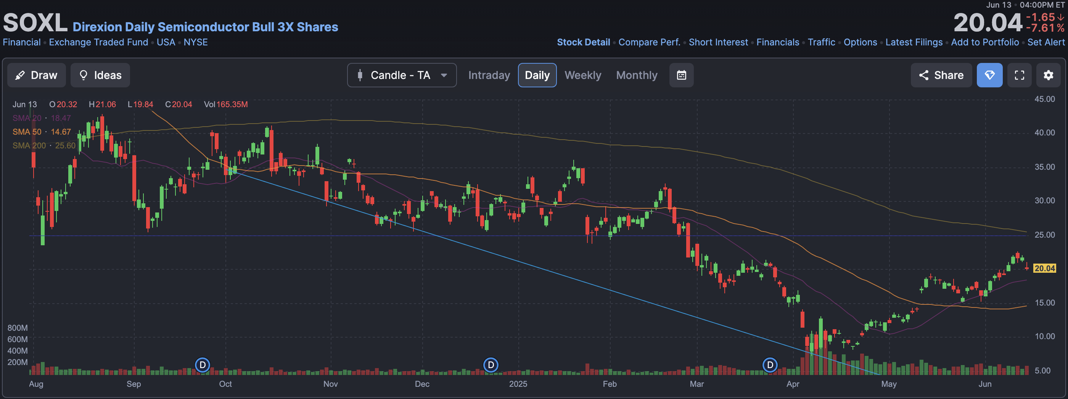Open the NYSE exchange link
1068x399 pixels.
click(196, 42)
